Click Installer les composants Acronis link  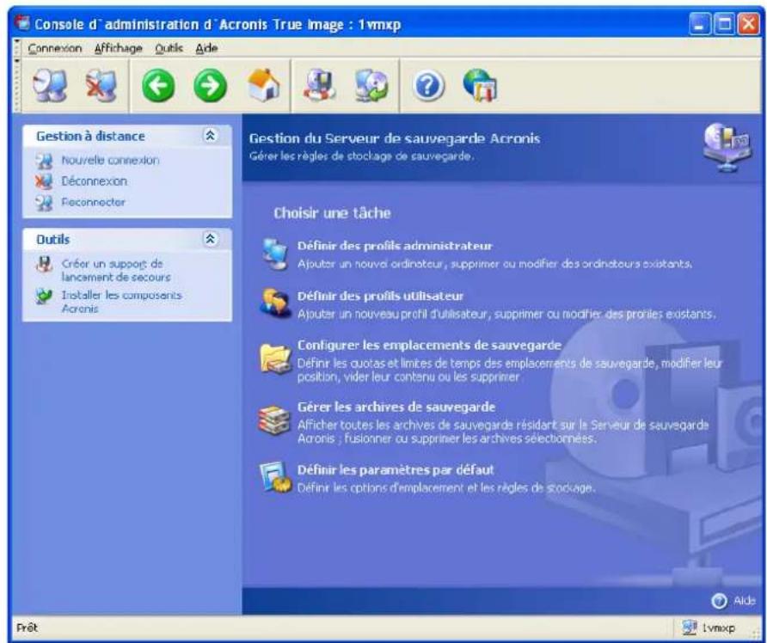click(x=121, y=302)
